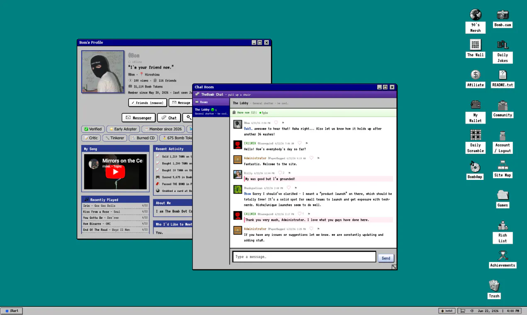This screenshot has width=527, height=315.
Task: Open The Wall desktop icon
Action: (x=476, y=48)
